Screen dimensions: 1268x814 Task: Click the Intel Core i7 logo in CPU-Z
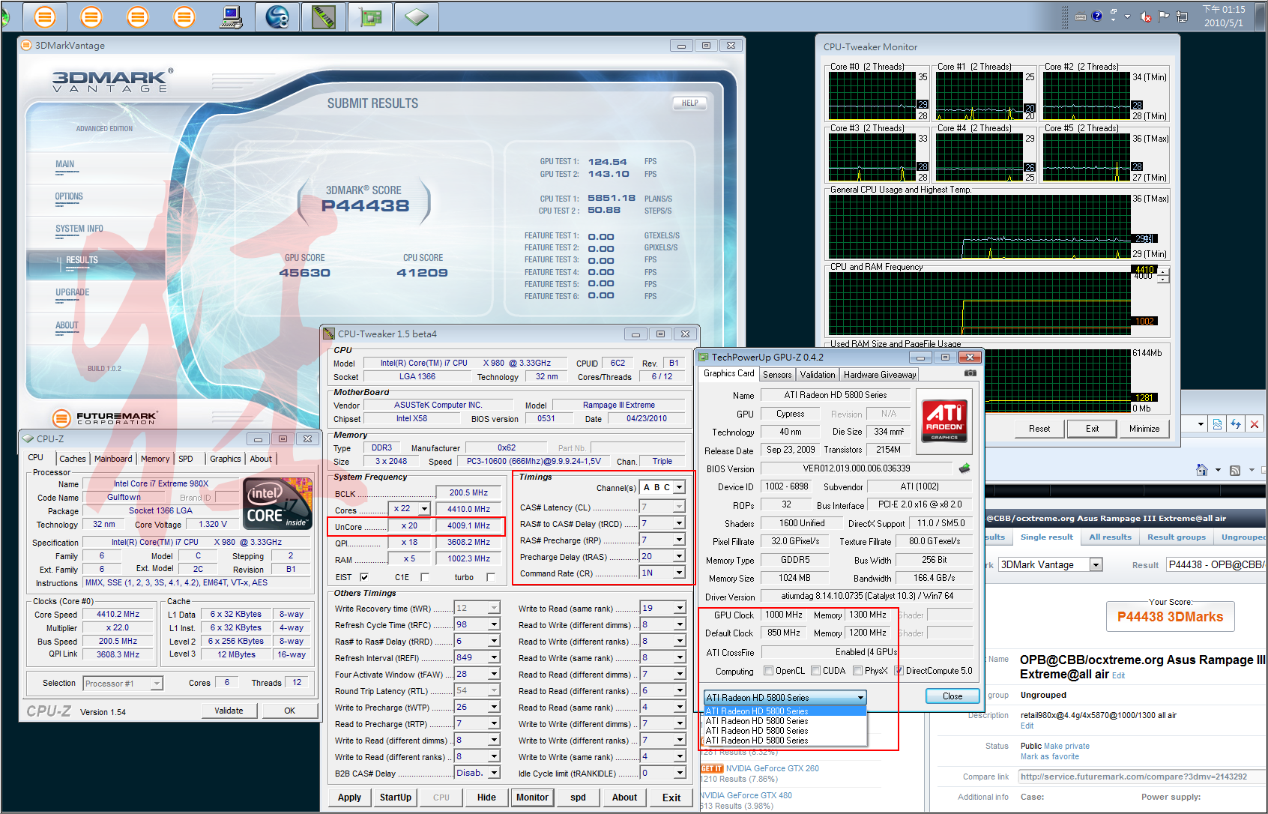click(279, 503)
